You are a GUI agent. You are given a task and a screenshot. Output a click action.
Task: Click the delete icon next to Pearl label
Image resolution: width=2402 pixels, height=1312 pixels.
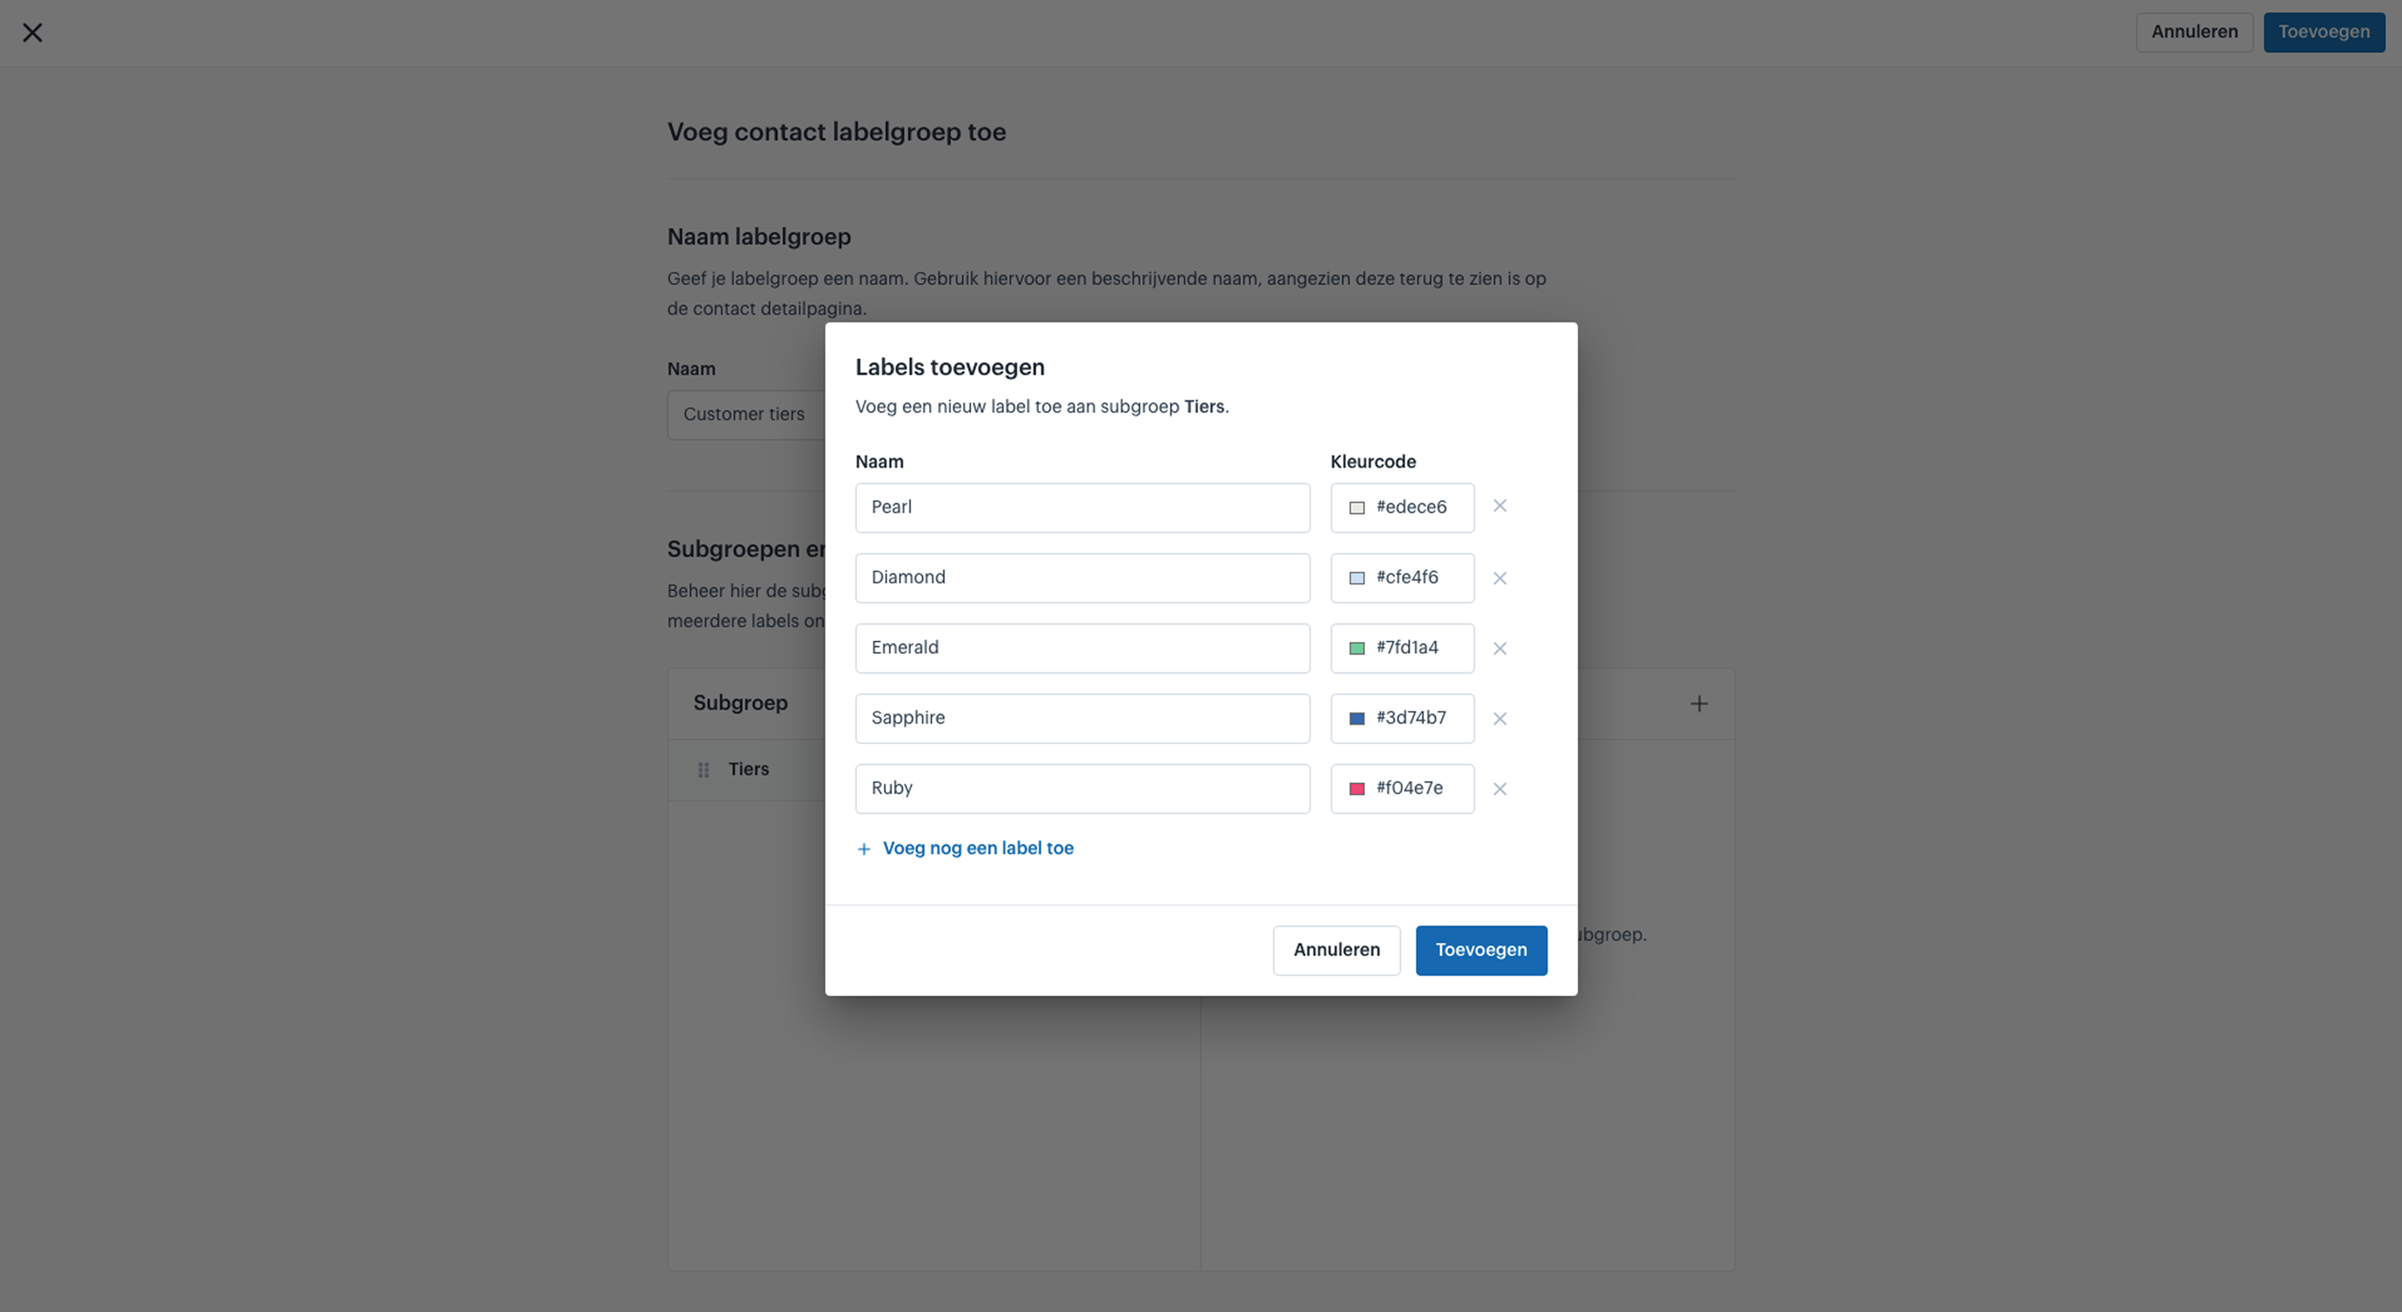[x=1498, y=505]
